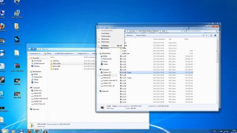
Task: Choose Schließen in the system menu
Action: 105,46
